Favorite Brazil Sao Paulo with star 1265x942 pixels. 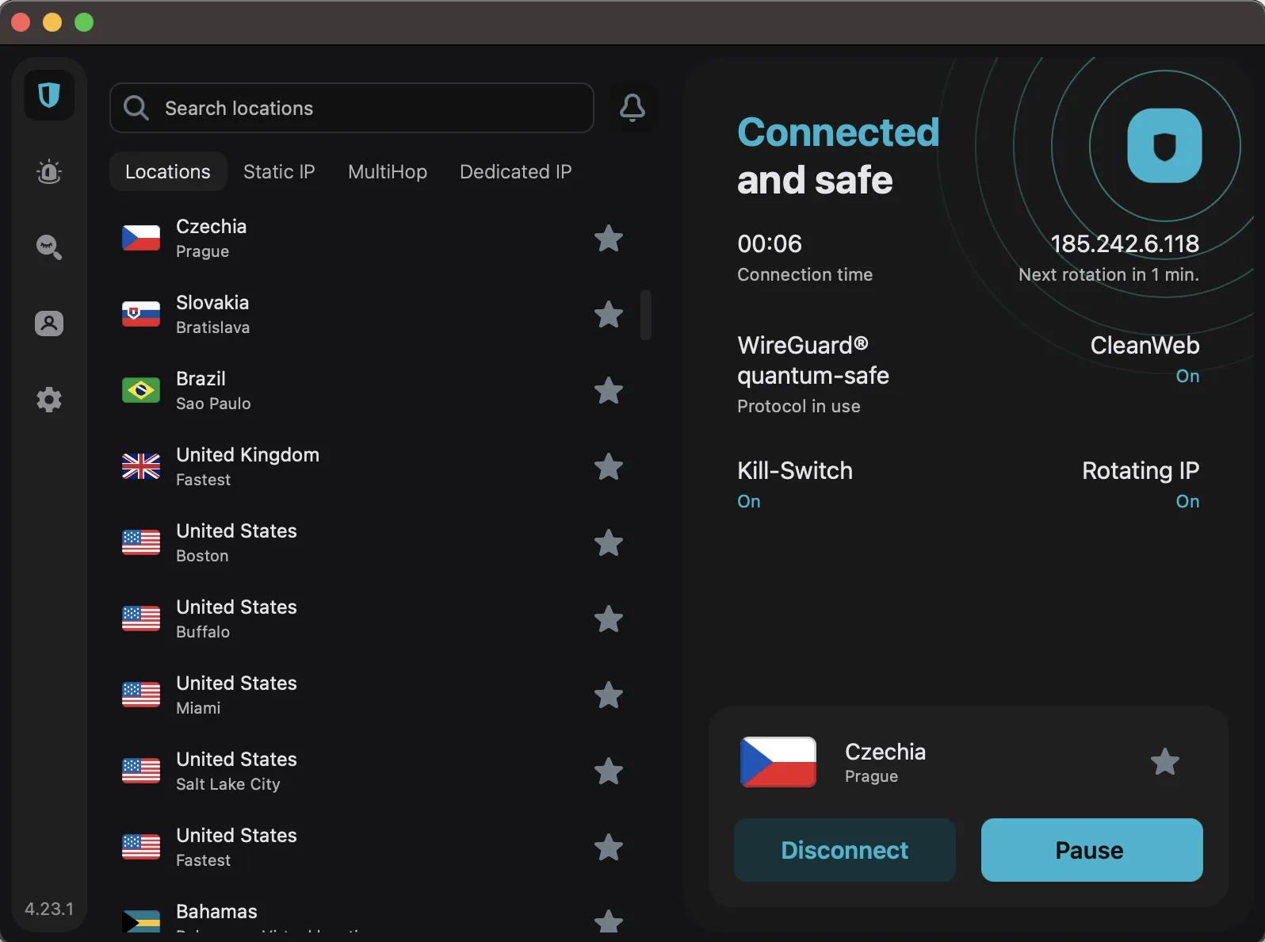coord(609,390)
